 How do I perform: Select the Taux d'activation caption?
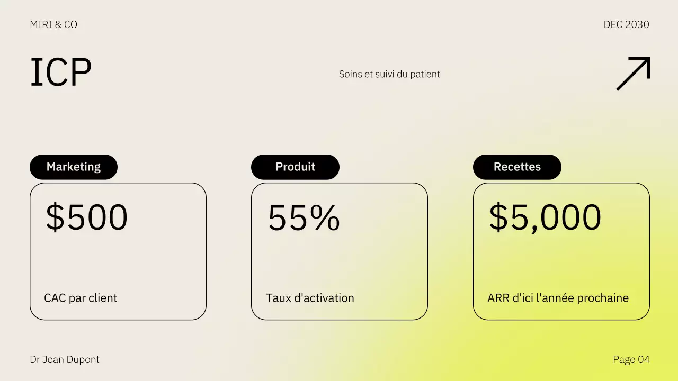click(310, 298)
